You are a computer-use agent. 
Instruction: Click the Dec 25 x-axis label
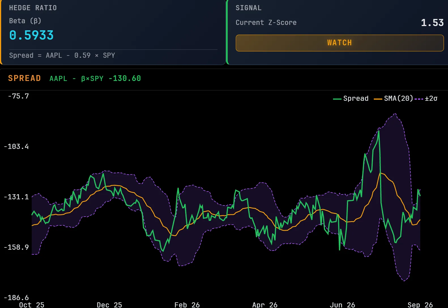109,305
